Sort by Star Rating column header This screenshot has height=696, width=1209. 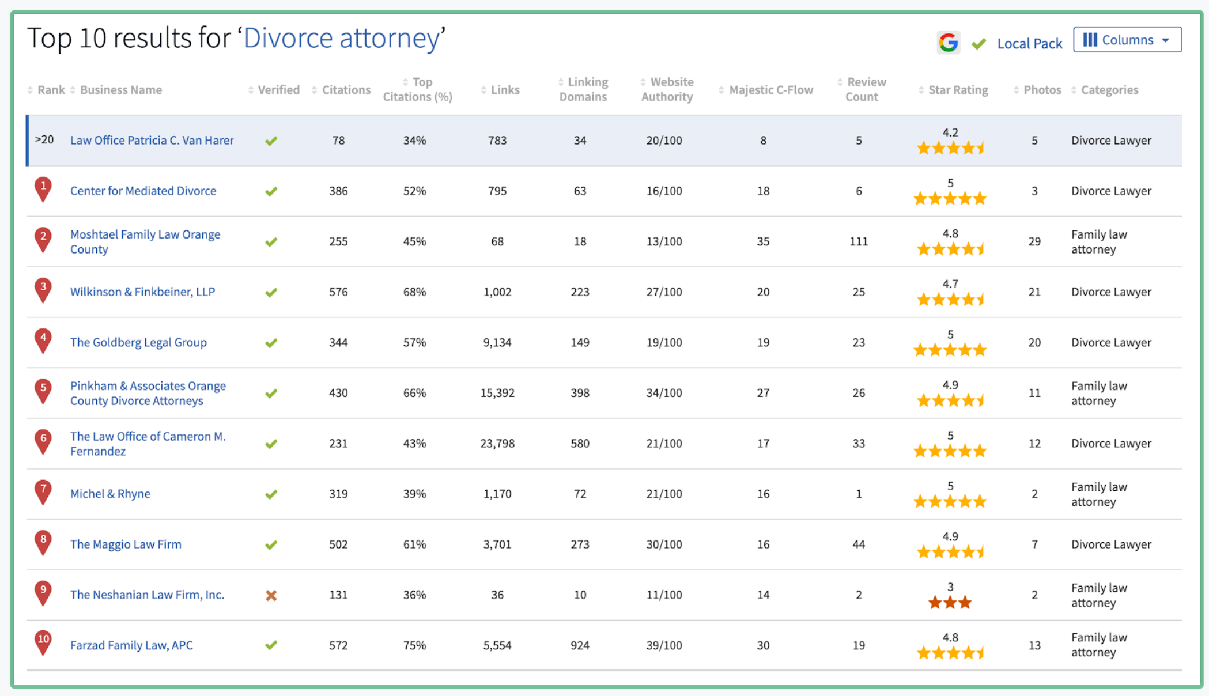click(x=957, y=90)
